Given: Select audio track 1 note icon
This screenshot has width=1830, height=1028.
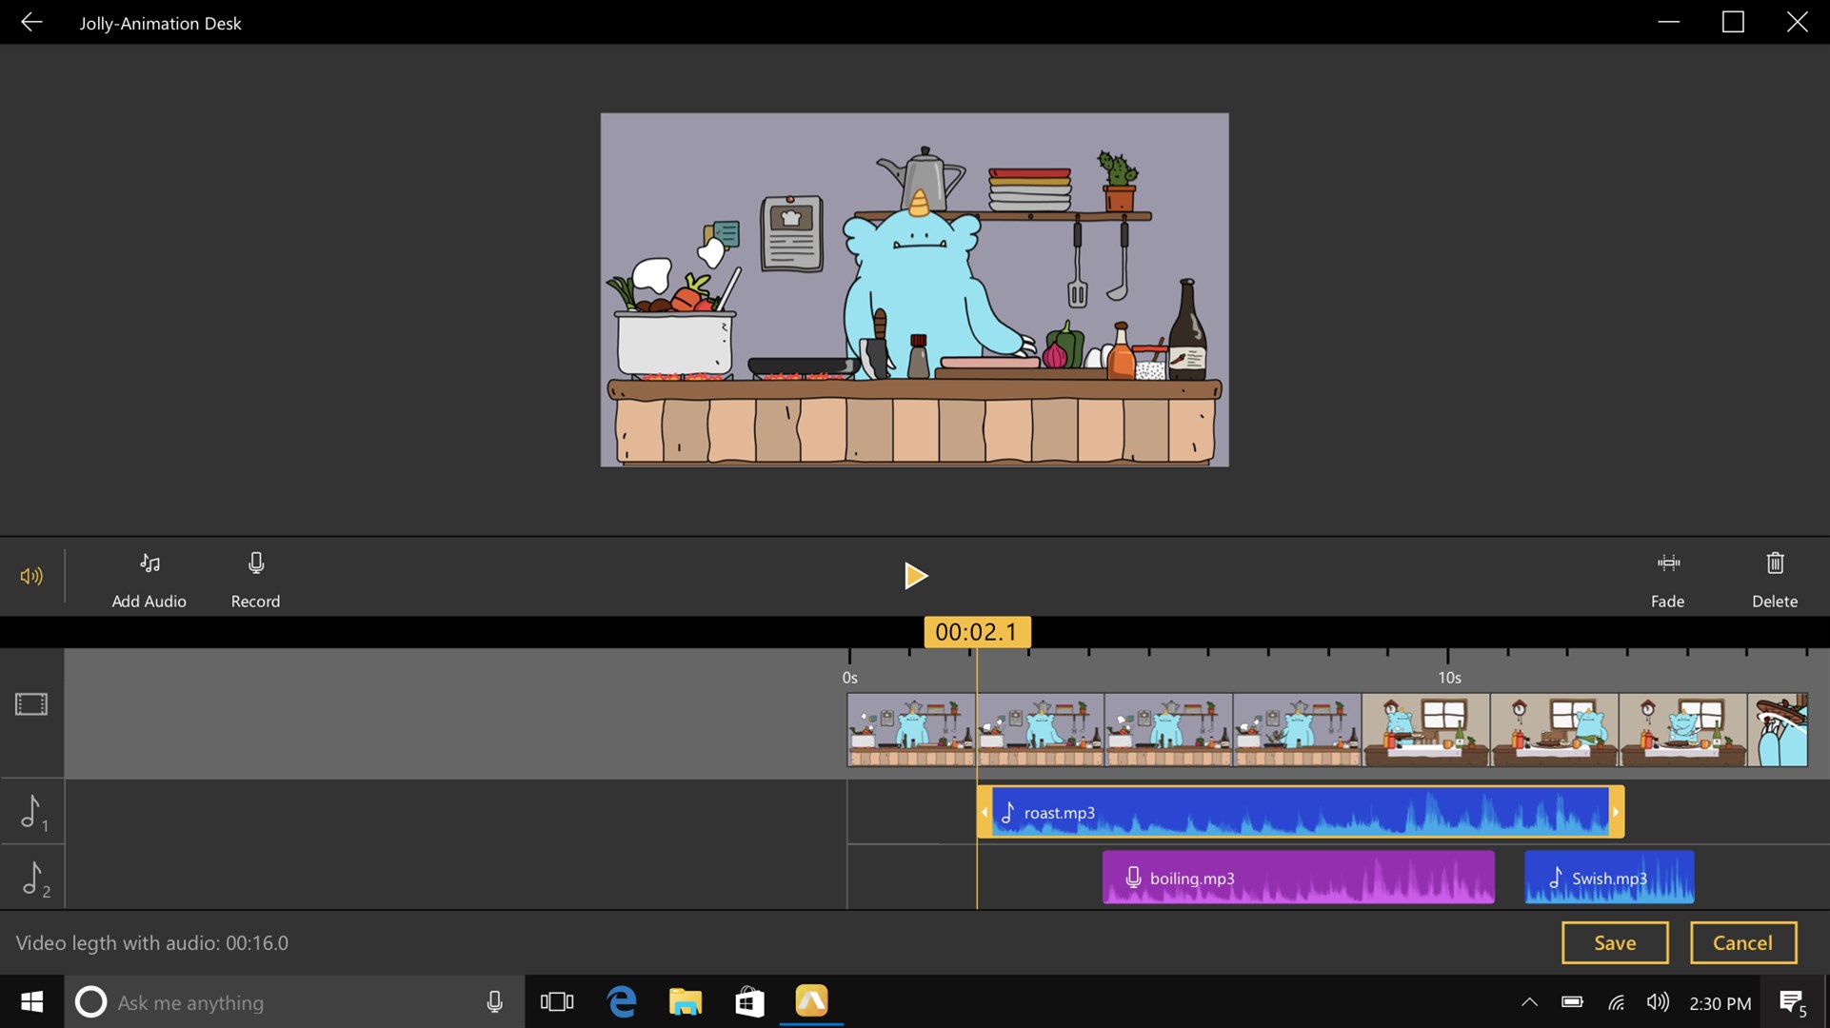Looking at the screenshot, I should (x=31, y=811).
